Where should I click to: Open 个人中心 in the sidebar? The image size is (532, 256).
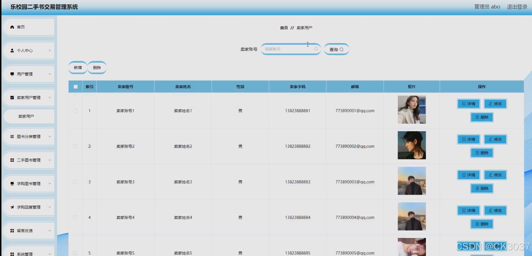tap(28, 51)
